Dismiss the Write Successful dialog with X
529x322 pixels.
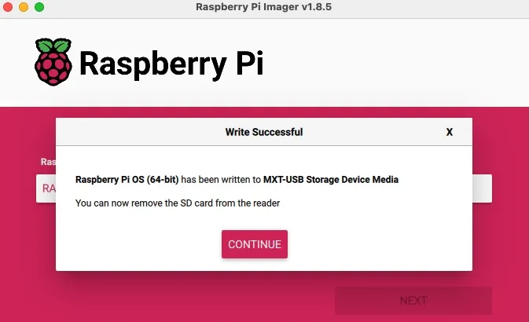click(449, 132)
